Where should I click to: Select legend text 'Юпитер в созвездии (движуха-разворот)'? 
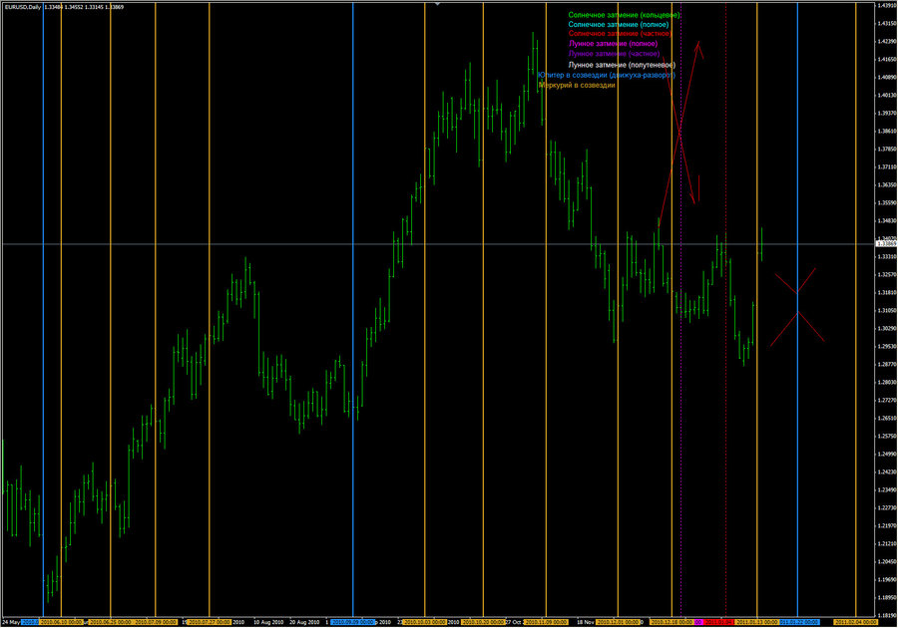[607, 75]
